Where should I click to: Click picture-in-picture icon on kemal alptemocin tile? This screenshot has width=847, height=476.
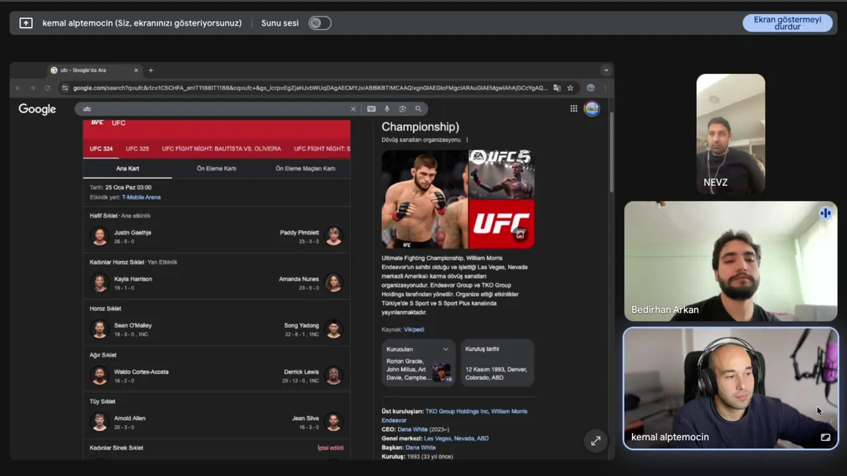tap(825, 437)
